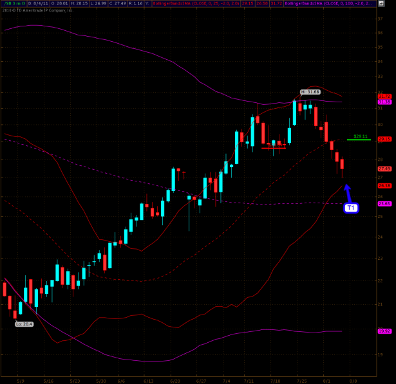396x384 pixels.
Task: Click the magenta 19.92 axis price tag
Action: coord(384,331)
